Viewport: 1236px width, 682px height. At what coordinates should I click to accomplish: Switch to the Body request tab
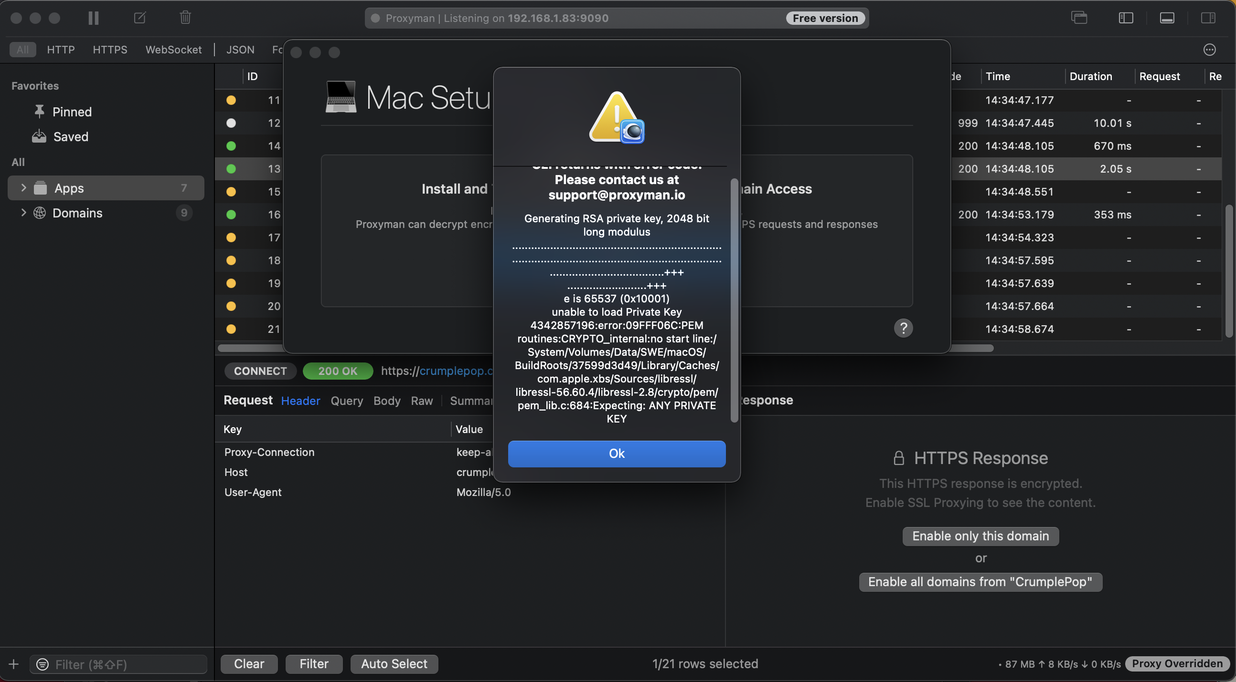(387, 401)
